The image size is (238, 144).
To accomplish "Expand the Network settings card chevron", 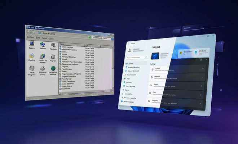I will click(x=202, y=77).
